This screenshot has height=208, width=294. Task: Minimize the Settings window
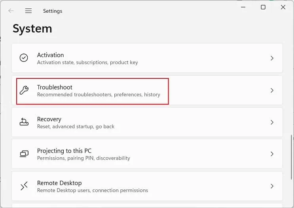pos(243,7)
